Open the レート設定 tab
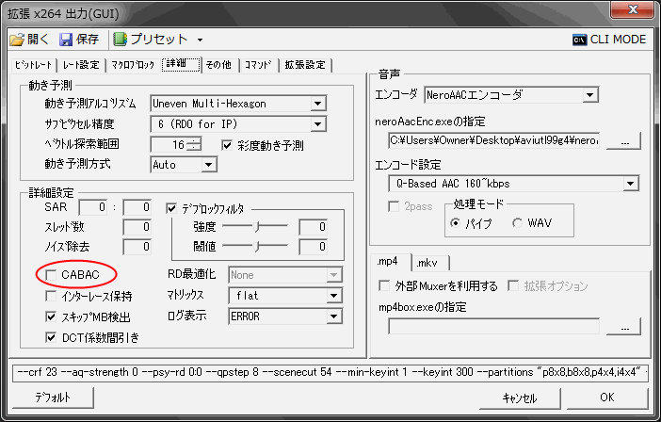 (81, 65)
